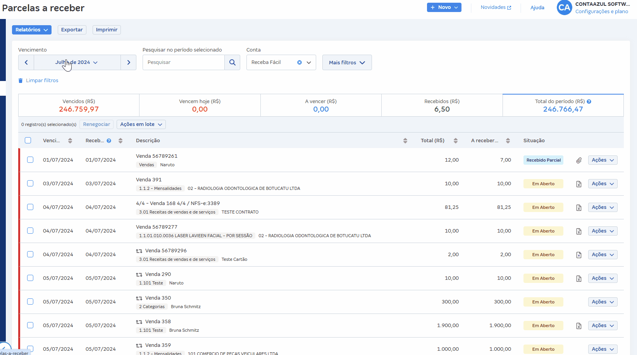Click the trash icon next to Limpar filtros
The width and height of the screenshot is (637, 355).
pos(21,81)
